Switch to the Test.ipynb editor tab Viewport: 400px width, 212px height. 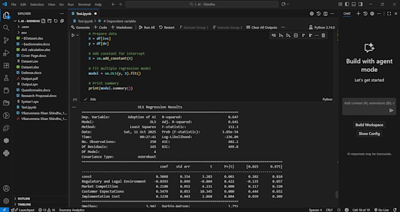(x=84, y=14)
